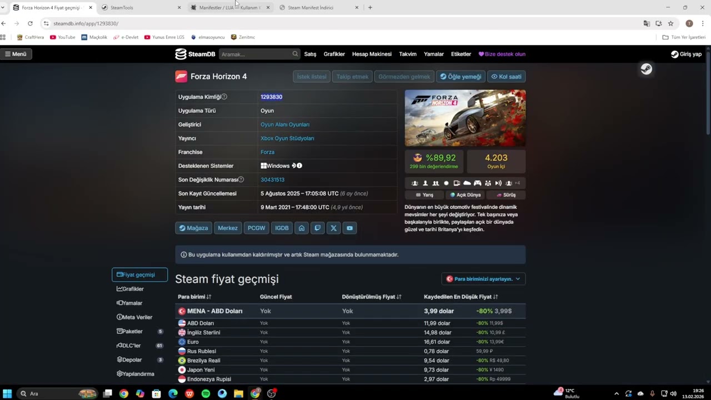Click the Rus Rublesi currency row
The width and height of the screenshot is (711, 400).
coord(351,351)
